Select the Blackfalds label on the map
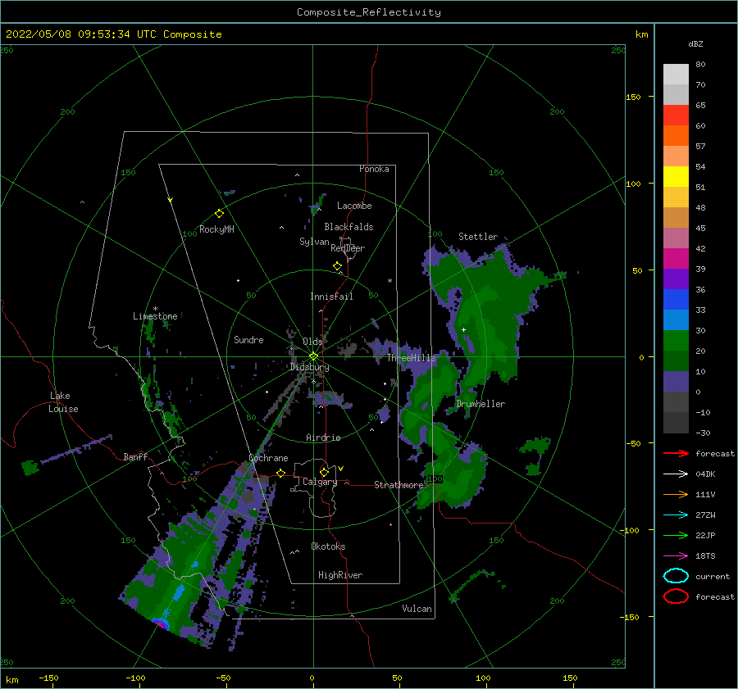738x689 pixels. tap(348, 227)
